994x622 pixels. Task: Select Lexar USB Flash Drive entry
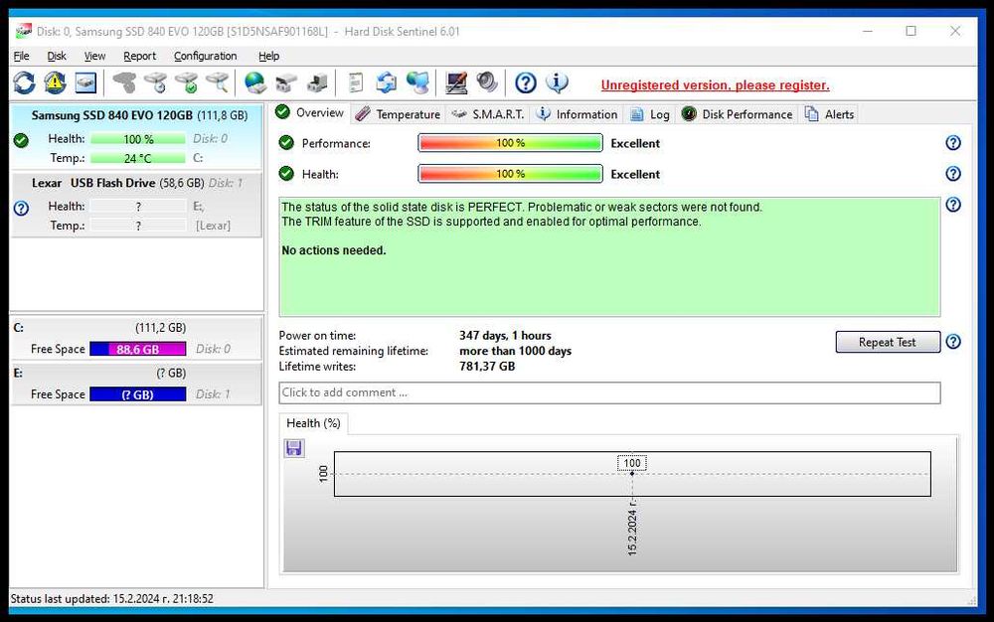coord(135,205)
